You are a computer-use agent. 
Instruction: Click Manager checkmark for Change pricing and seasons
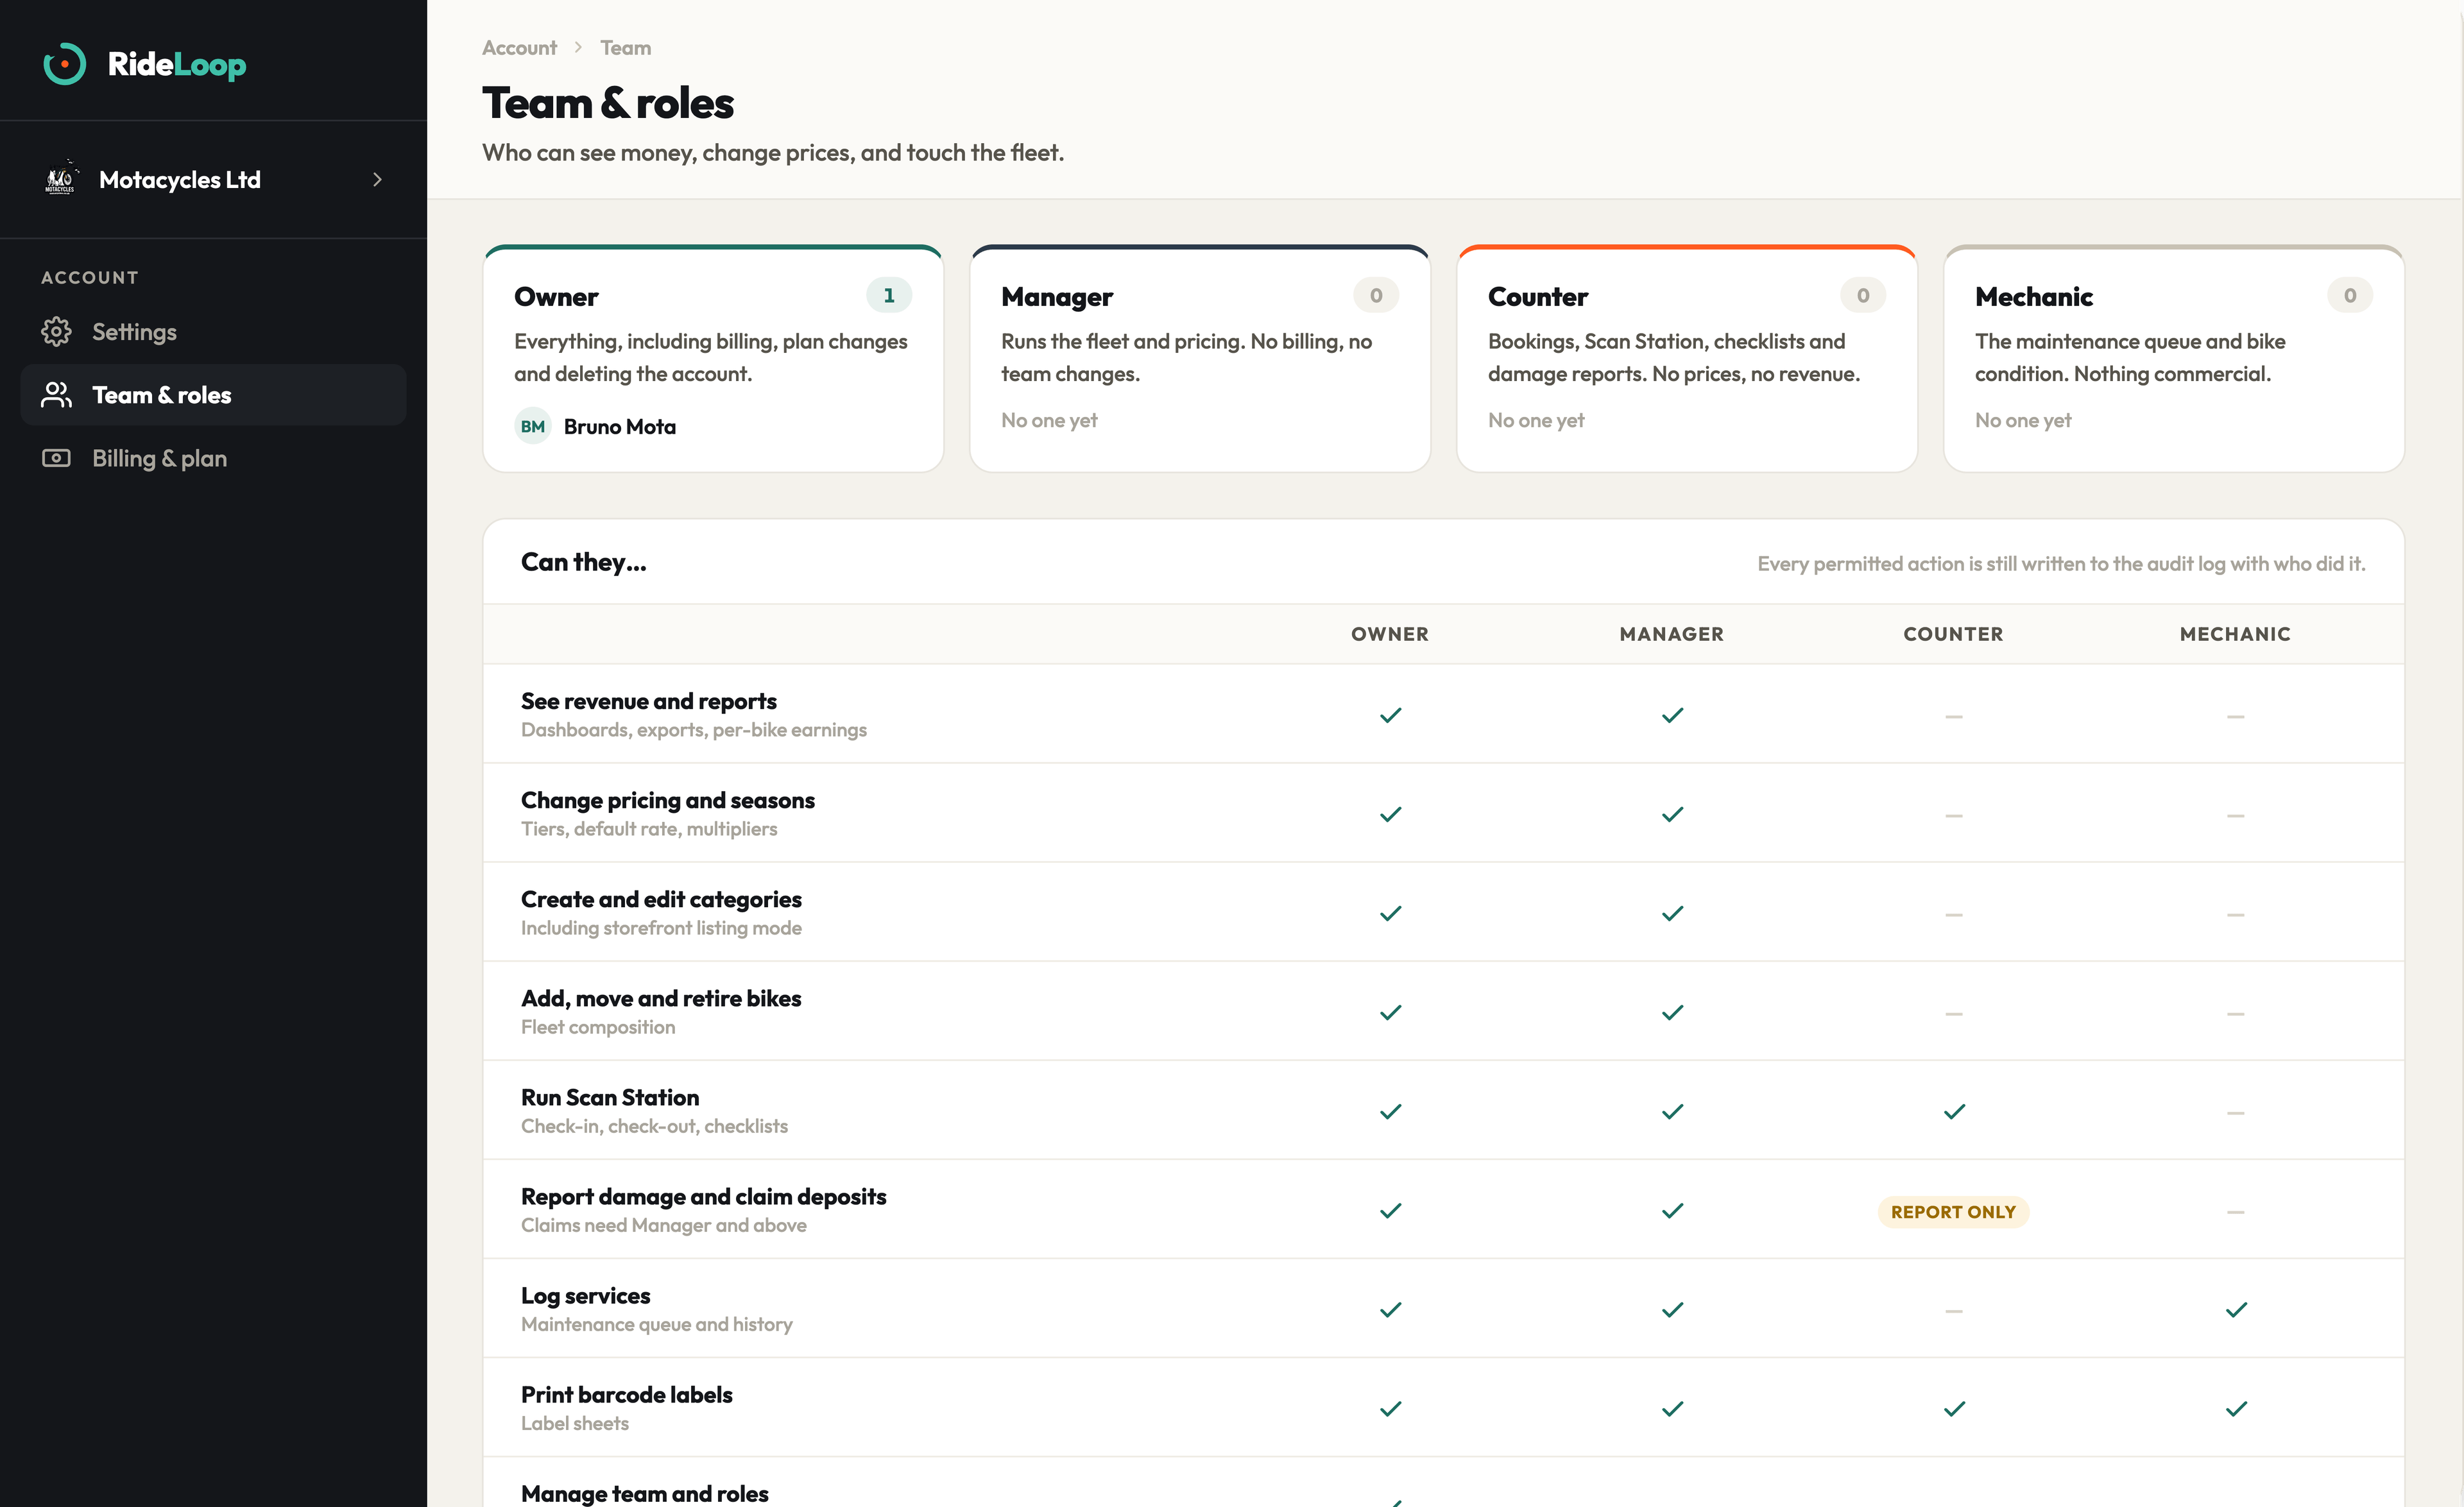pos(1673,814)
